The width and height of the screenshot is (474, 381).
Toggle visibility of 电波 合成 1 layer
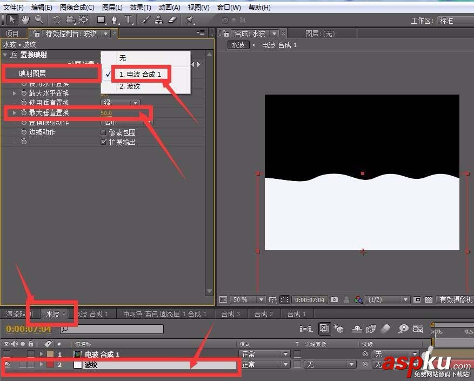(6, 354)
